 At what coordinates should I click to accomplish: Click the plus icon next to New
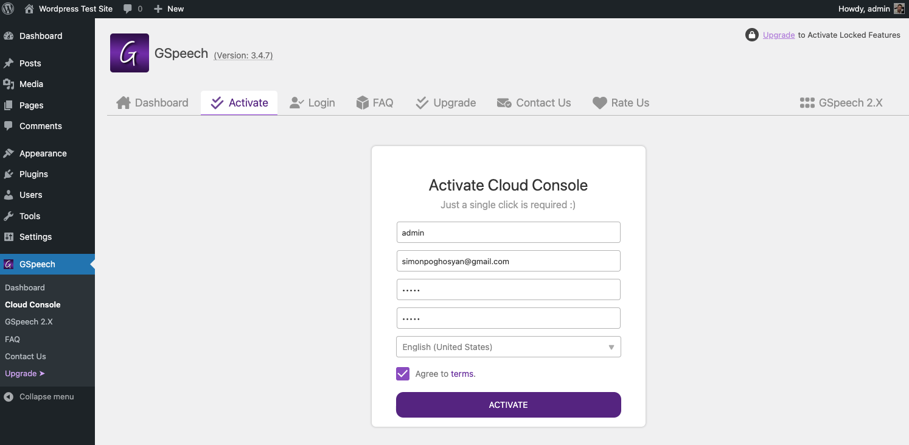(x=158, y=9)
